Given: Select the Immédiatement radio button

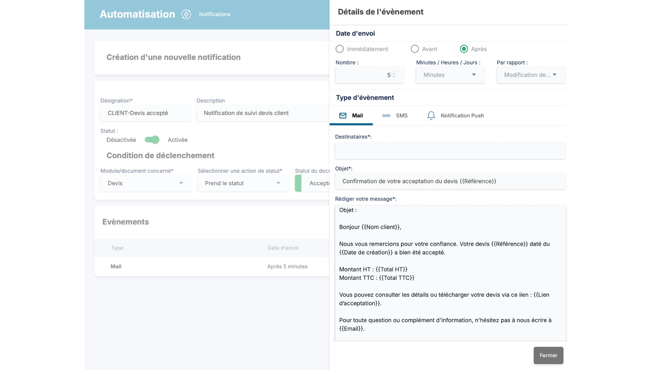Looking at the screenshot, I should pyautogui.click(x=339, y=49).
